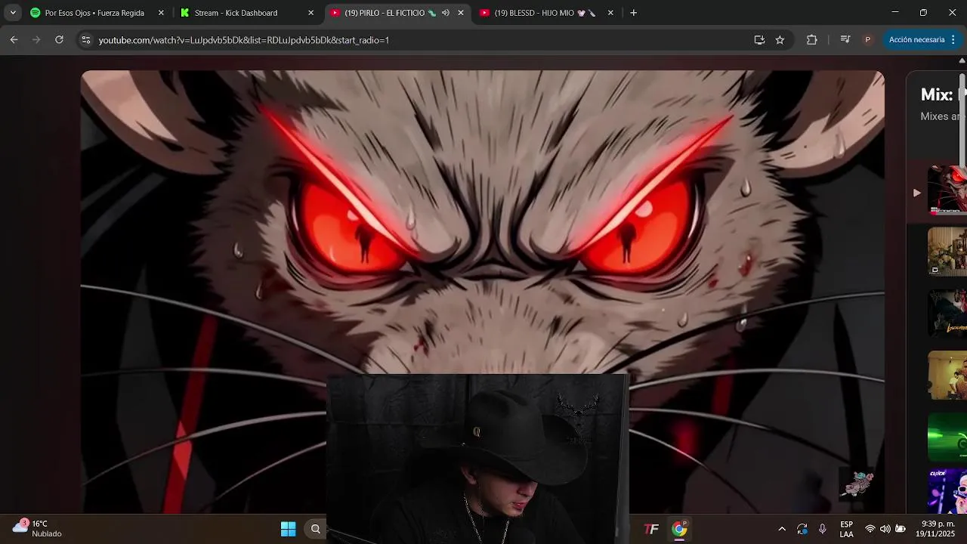
Task: Open Chrome three-dot menu
Action: click(x=953, y=39)
